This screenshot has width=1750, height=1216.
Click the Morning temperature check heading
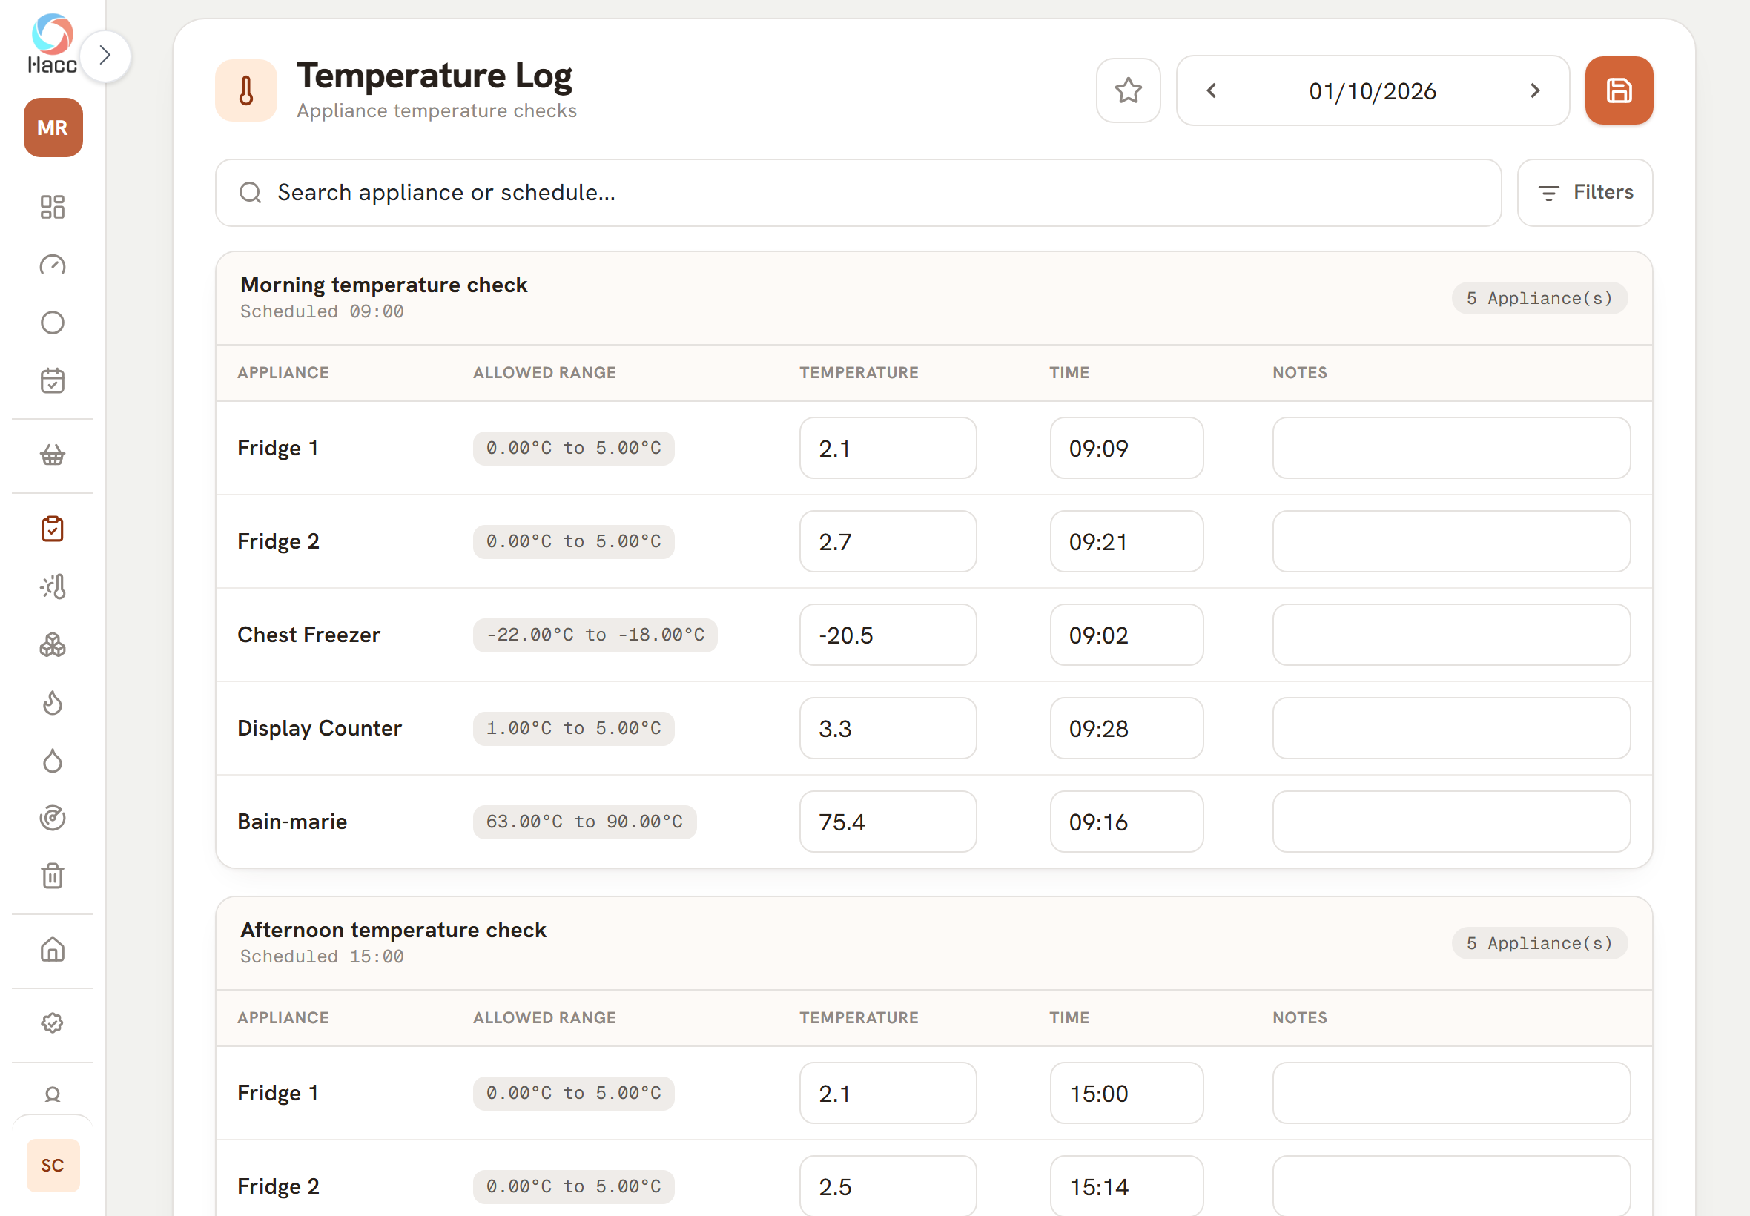coord(384,285)
